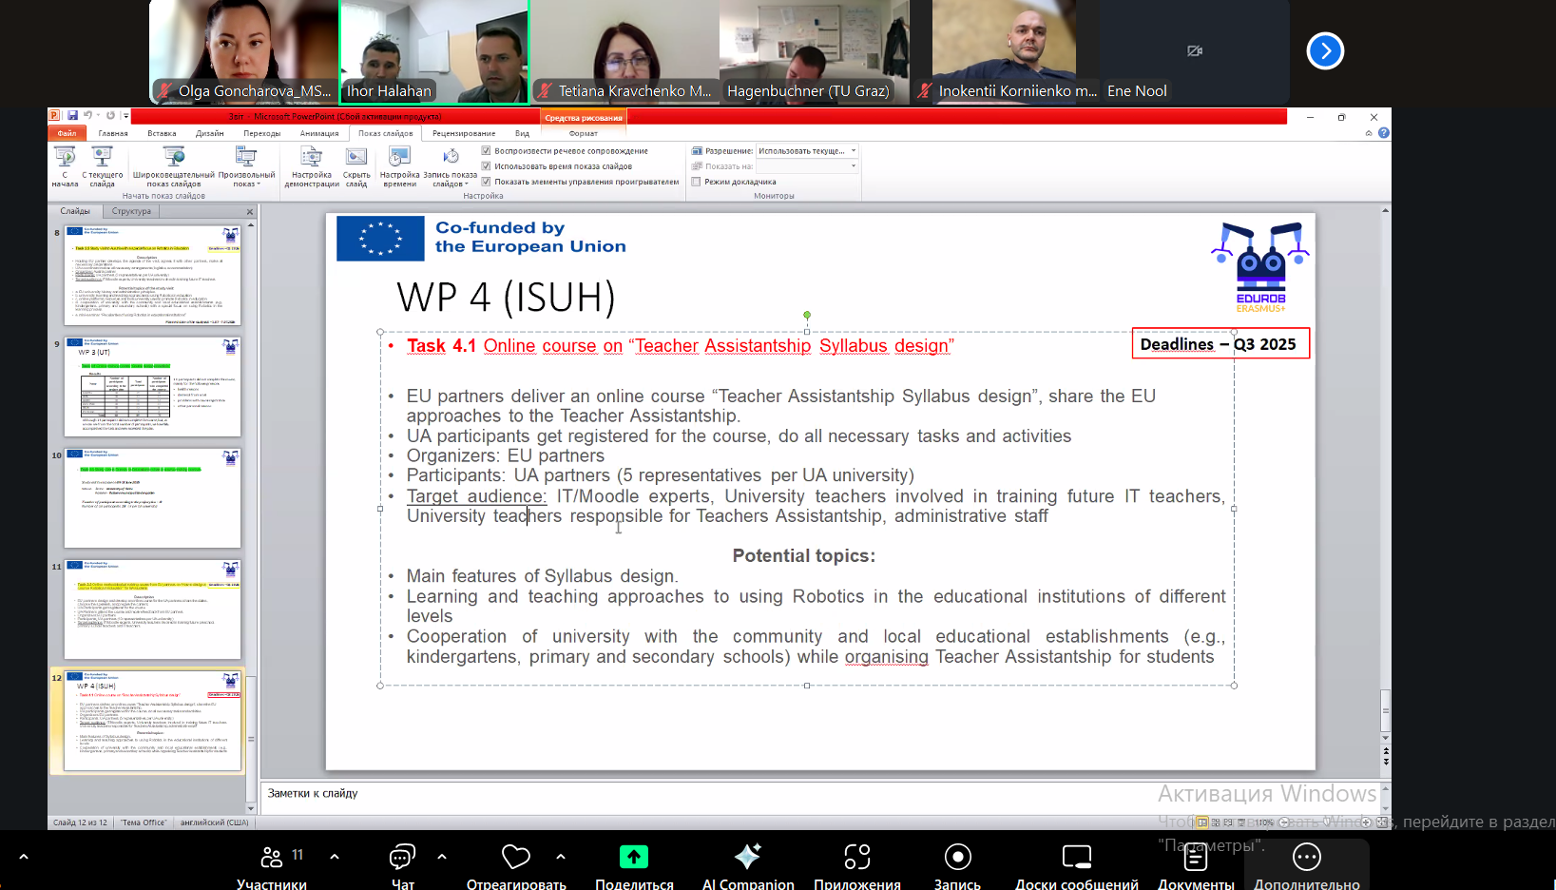Image resolution: width=1556 pixels, height=890 pixels.
Task: Open AI Companion in Zoom toolbar
Action: tap(747, 865)
